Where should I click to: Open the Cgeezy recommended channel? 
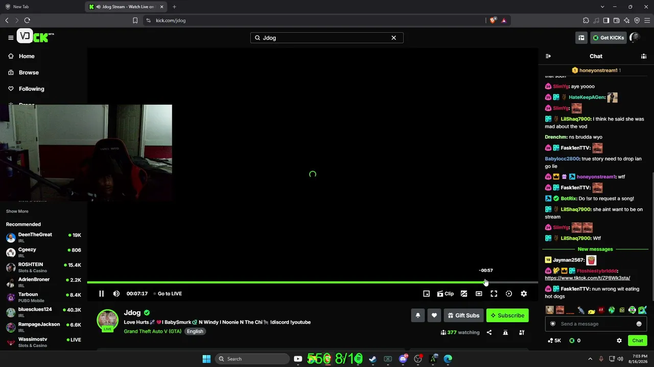[x=43, y=252]
